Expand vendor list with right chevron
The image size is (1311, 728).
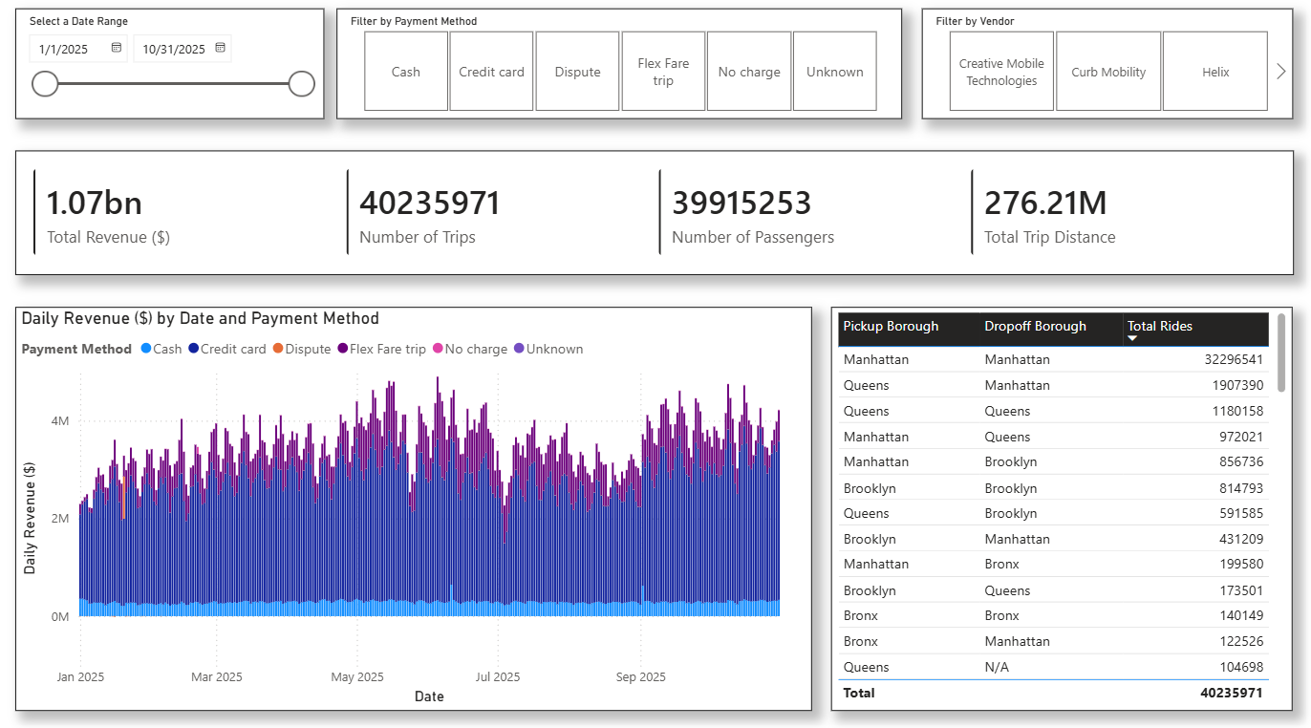[1281, 72]
